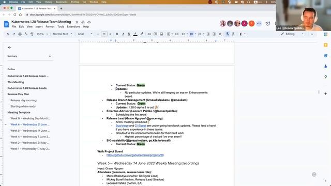The image size is (331, 186).
Task: Open the Tasks side panel icon
Action: (x=325, y=56)
